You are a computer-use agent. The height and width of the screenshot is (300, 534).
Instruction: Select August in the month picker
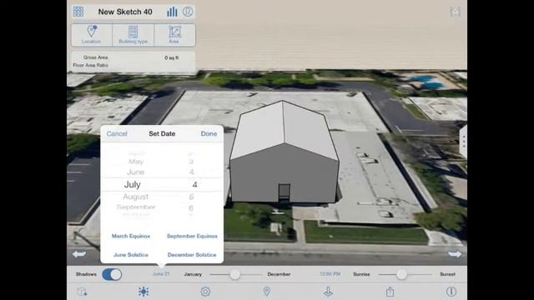tap(135, 197)
